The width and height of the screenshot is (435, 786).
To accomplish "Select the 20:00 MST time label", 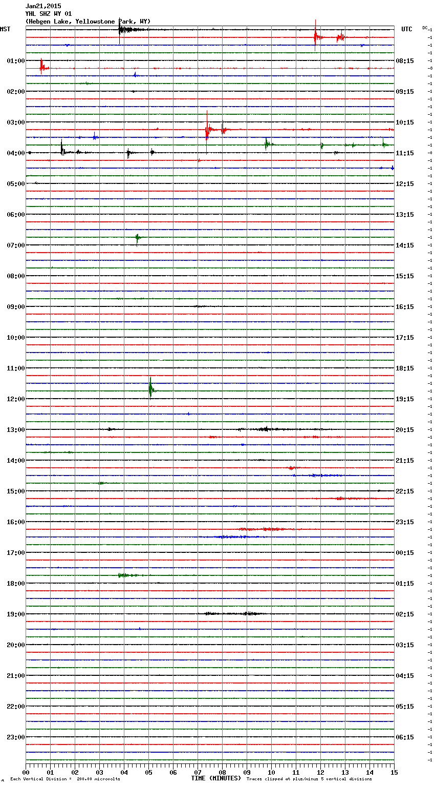I will [x=16, y=645].
